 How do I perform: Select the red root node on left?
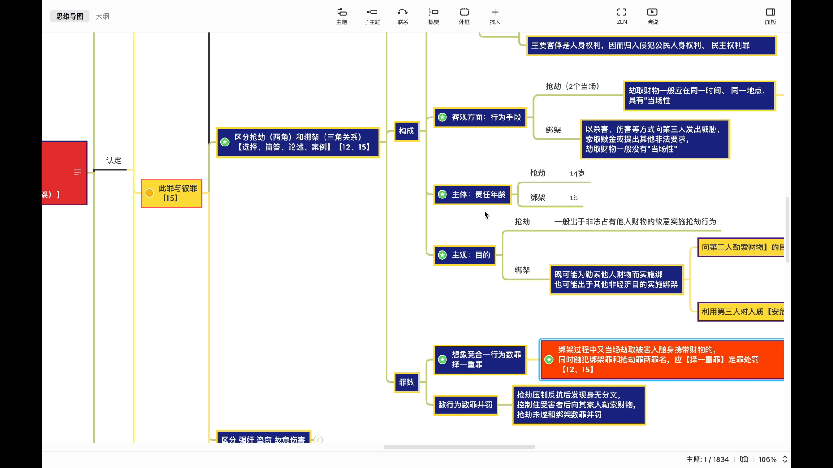pos(64,173)
